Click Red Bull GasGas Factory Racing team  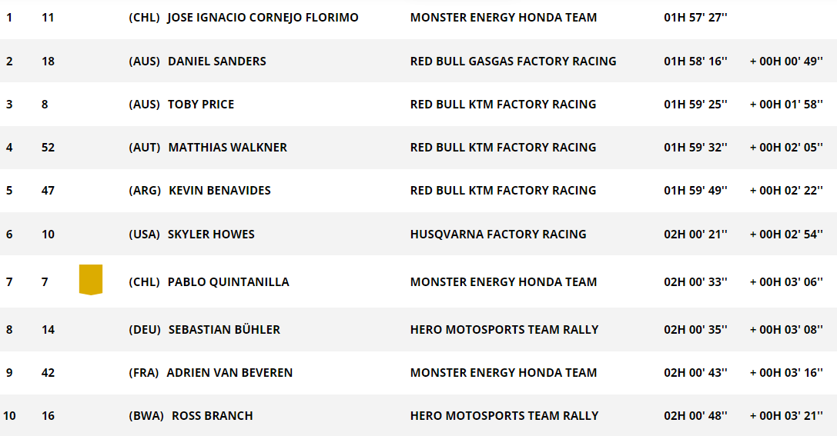(x=513, y=62)
